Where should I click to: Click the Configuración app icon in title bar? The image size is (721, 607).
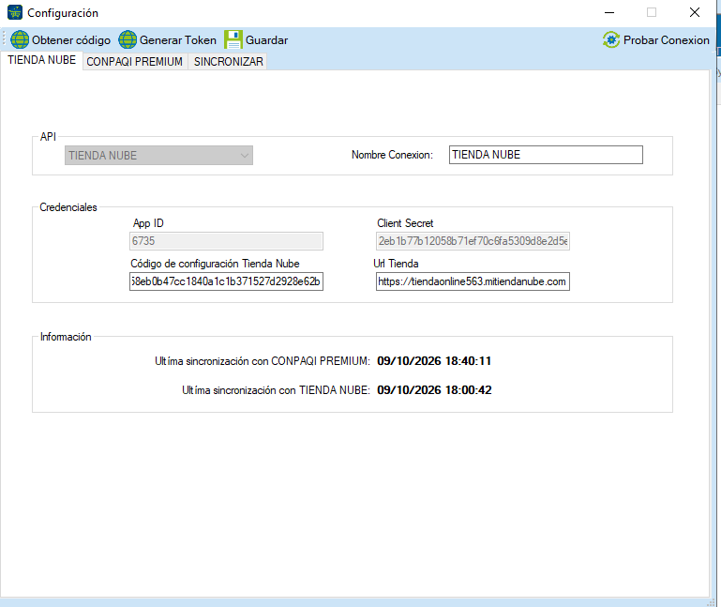pos(15,12)
